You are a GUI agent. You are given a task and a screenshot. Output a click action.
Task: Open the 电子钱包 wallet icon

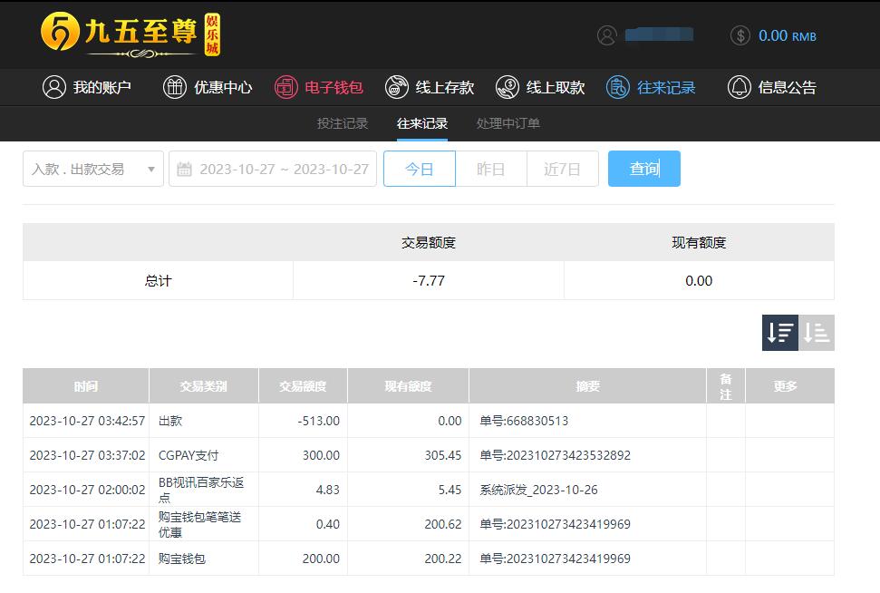pos(286,87)
